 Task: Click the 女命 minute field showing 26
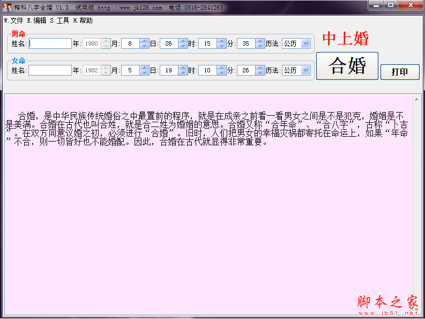[x=246, y=70]
